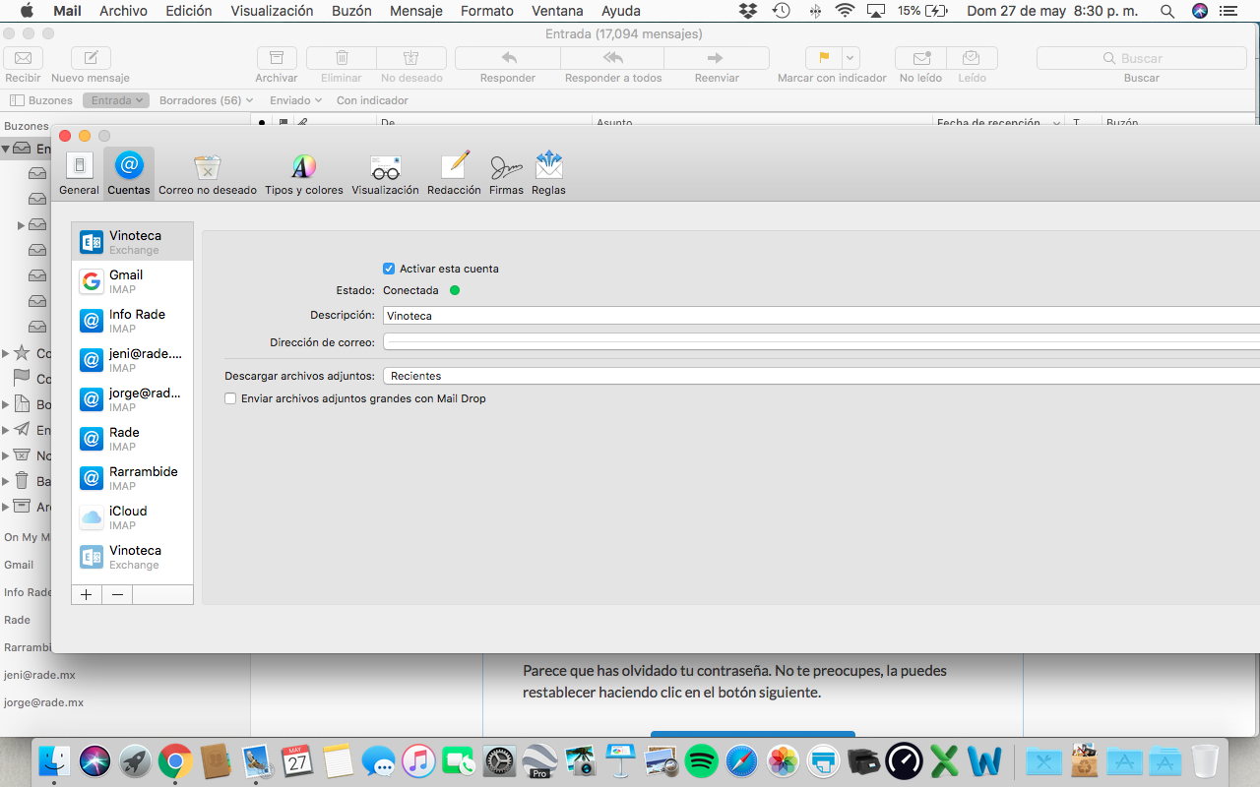Click the minus button to remove account
1260x787 pixels.
pos(117,594)
